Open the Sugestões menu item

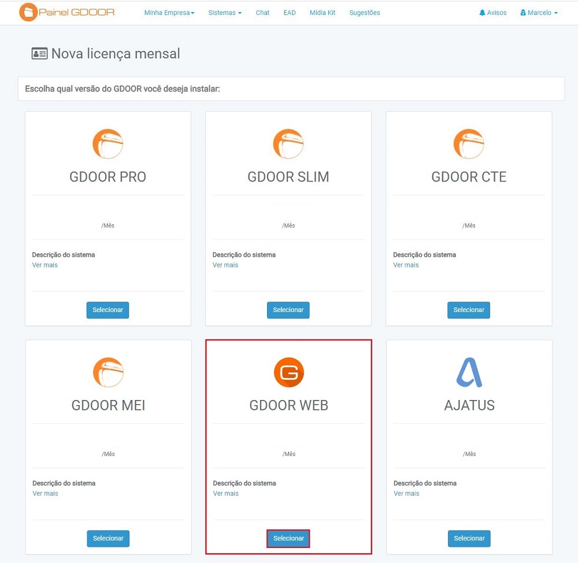[x=365, y=13]
